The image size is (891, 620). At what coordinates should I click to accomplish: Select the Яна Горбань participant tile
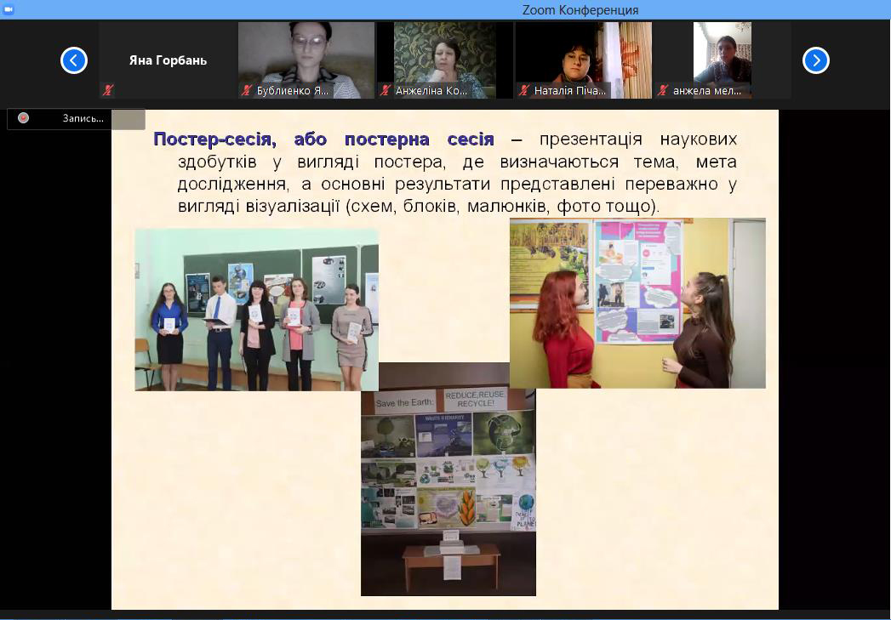pos(168,60)
